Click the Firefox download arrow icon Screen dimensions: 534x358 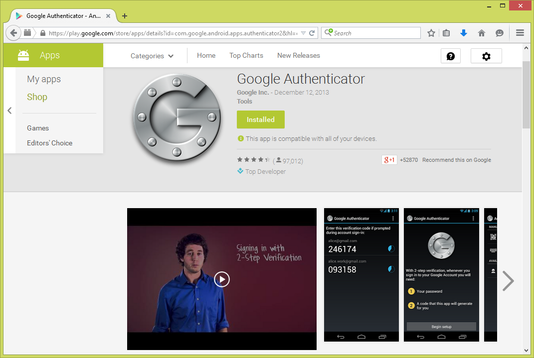coord(464,33)
